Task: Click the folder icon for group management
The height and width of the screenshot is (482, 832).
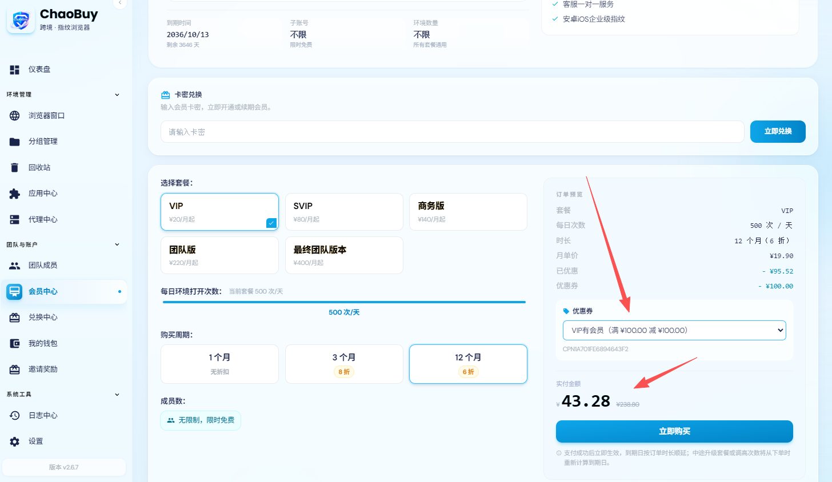Action: (x=15, y=142)
